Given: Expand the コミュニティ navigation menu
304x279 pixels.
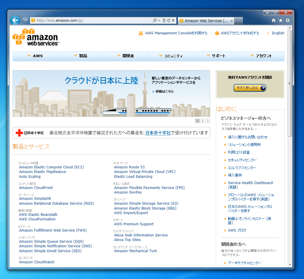Looking at the screenshot, I should tap(171, 56).
